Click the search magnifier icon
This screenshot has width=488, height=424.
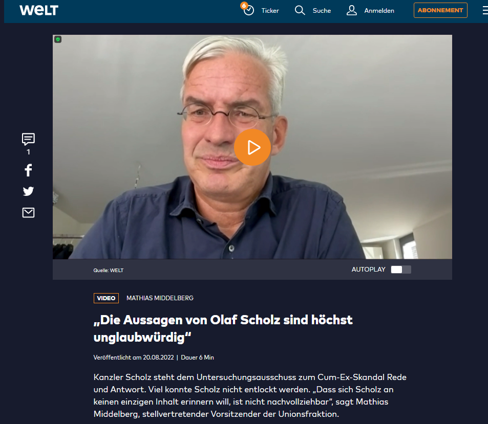(x=300, y=10)
